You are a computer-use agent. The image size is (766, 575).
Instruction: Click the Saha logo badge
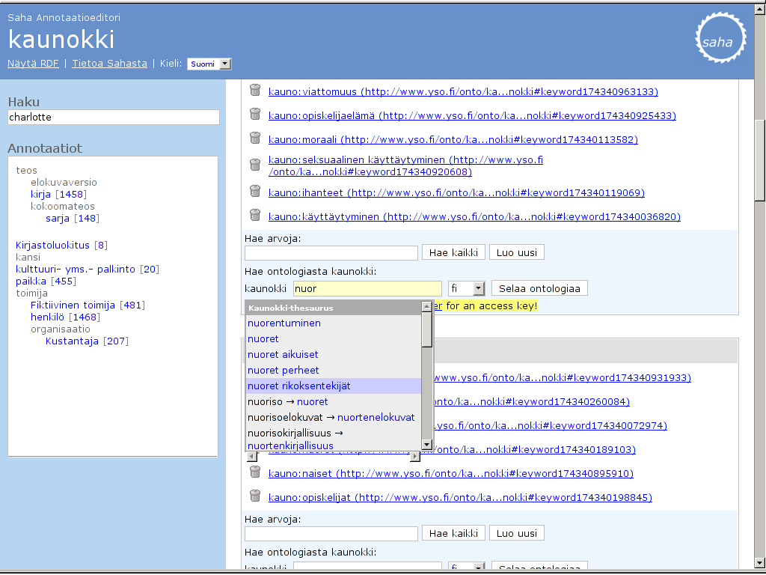720,38
